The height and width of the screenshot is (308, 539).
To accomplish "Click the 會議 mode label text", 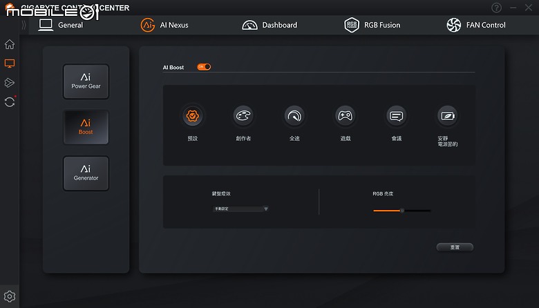I will tap(397, 138).
